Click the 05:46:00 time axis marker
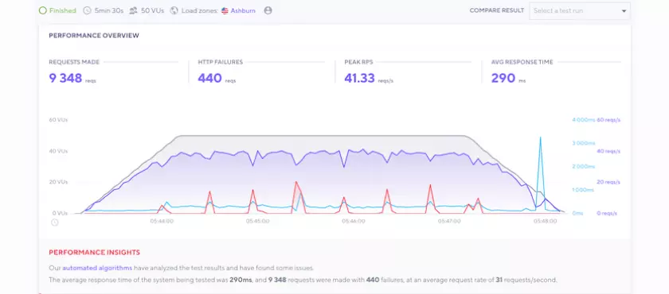Viewport: 669px width, 294px height. [x=354, y=221]
